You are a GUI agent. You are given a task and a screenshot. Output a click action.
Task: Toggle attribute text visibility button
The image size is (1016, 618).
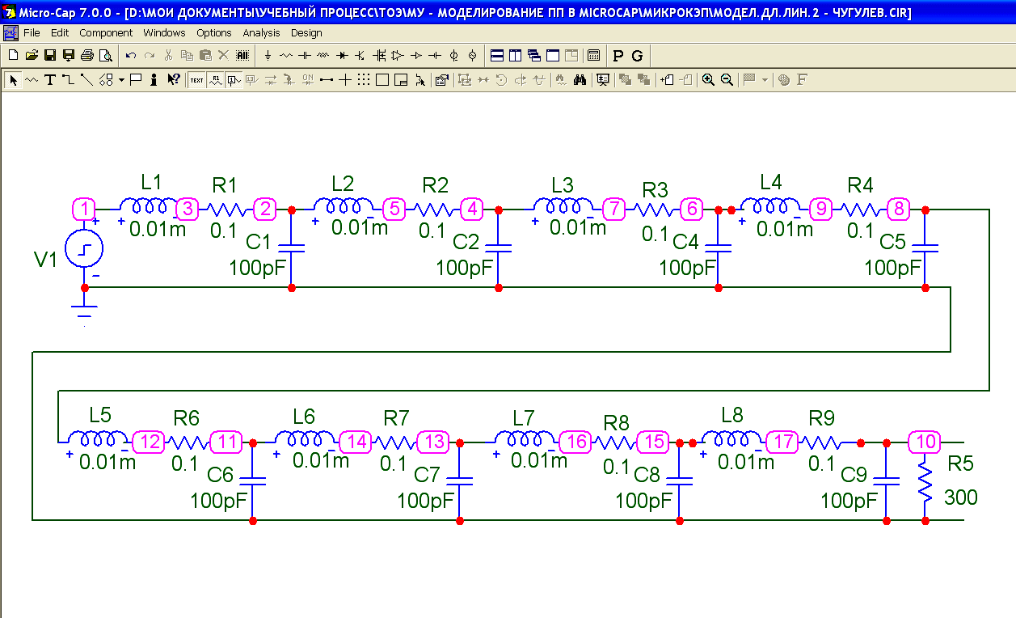215,79
